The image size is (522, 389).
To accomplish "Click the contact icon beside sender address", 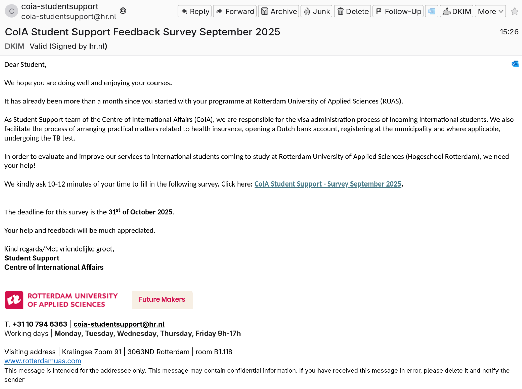I will [x=123, y=11].
